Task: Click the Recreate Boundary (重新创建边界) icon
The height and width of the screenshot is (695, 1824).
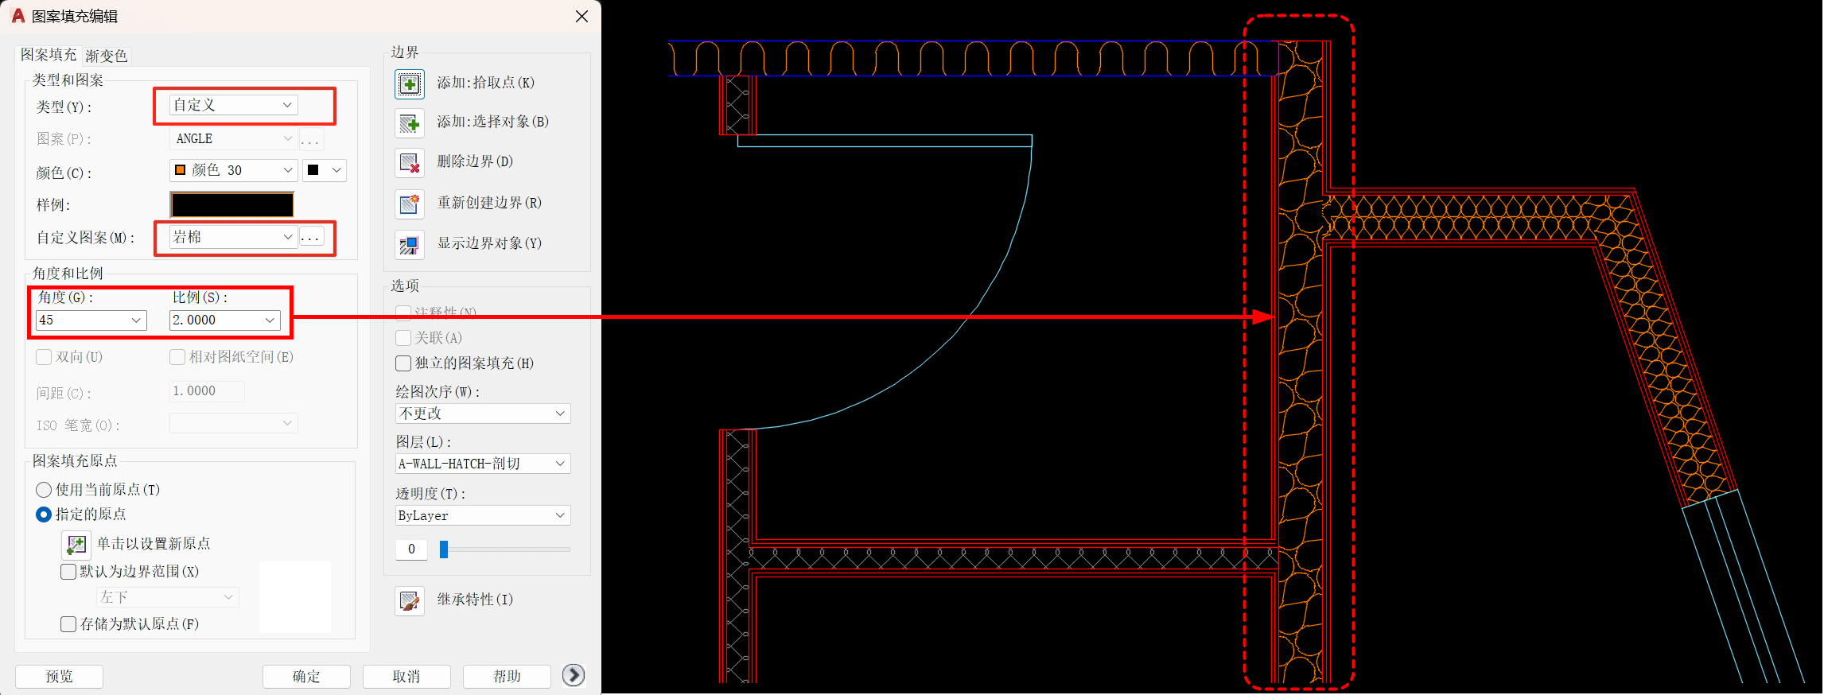Action: click(x=409, y=204)
